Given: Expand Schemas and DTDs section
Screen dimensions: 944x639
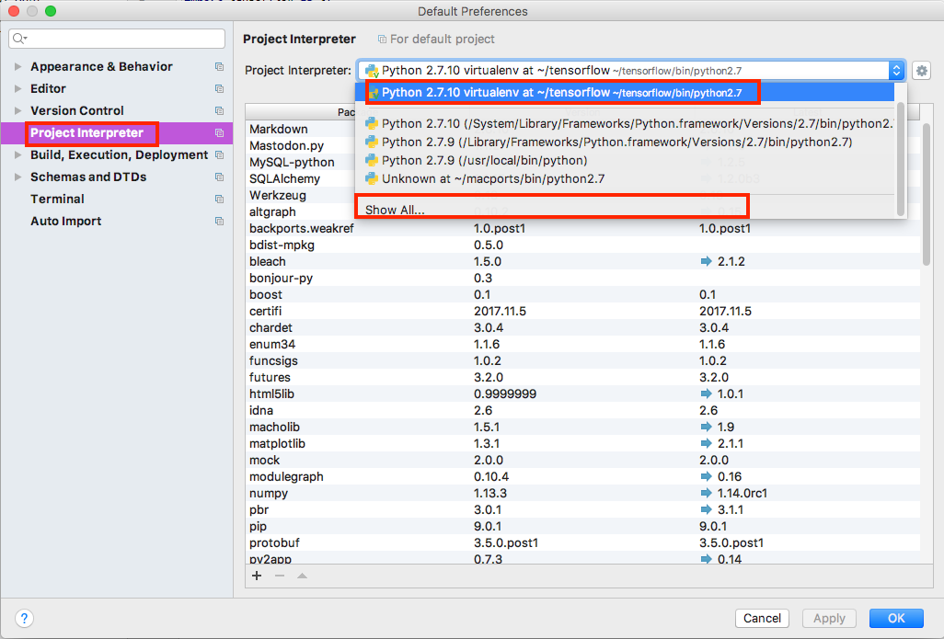Looking at the screenshot, I should coord(18,177).
